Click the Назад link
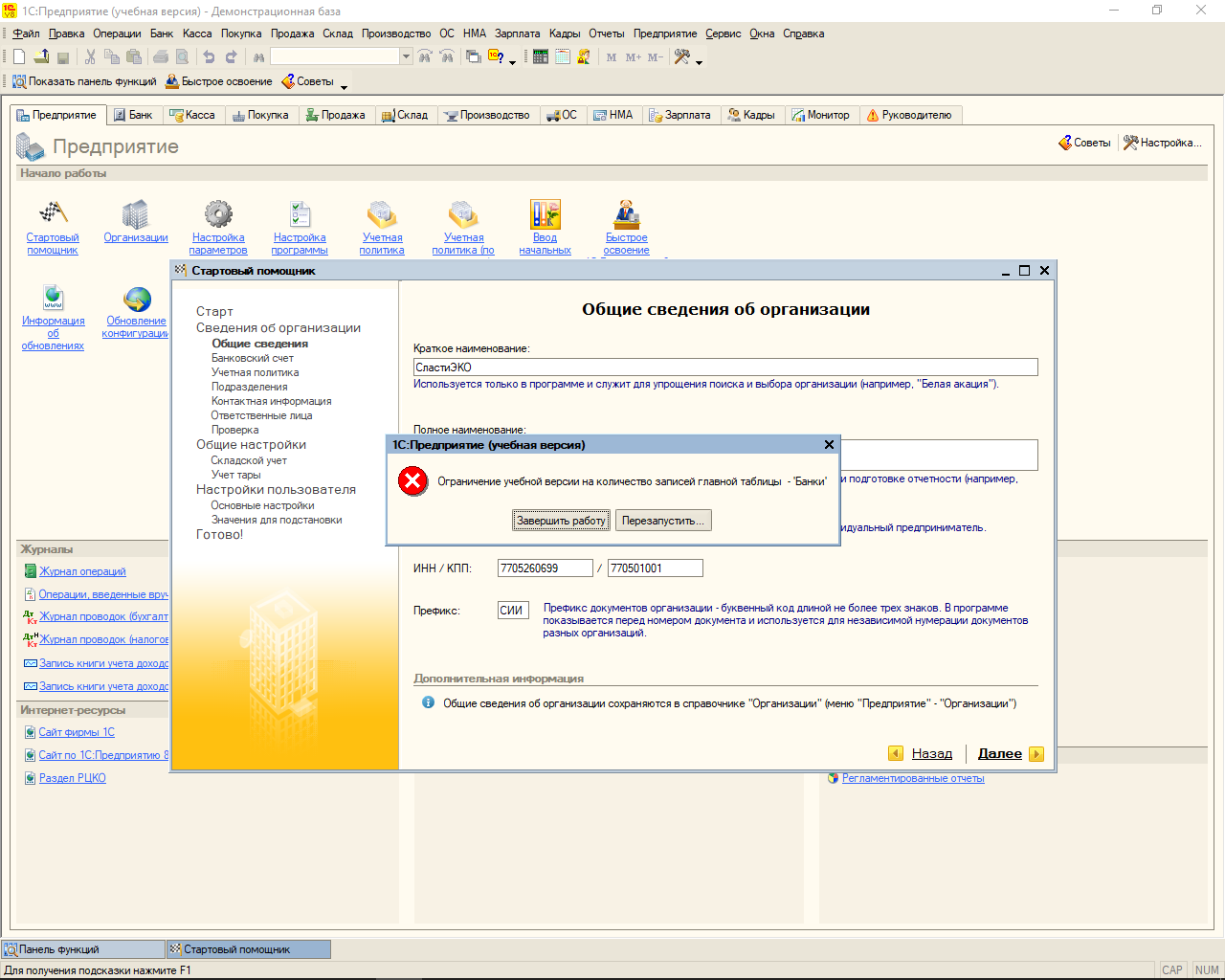Image resolution: width=1225 pixels, height=980 pixels. (932, 753)
